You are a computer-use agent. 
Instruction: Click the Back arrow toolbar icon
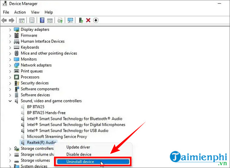[4, 20]
